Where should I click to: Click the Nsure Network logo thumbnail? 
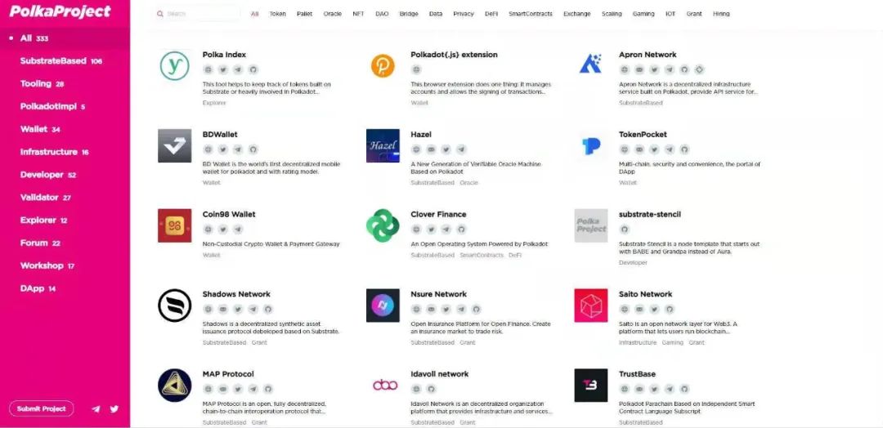pos(383,305)
